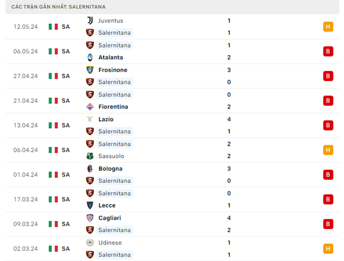Click the orange H badge for Udinese match

click(329, 249)
